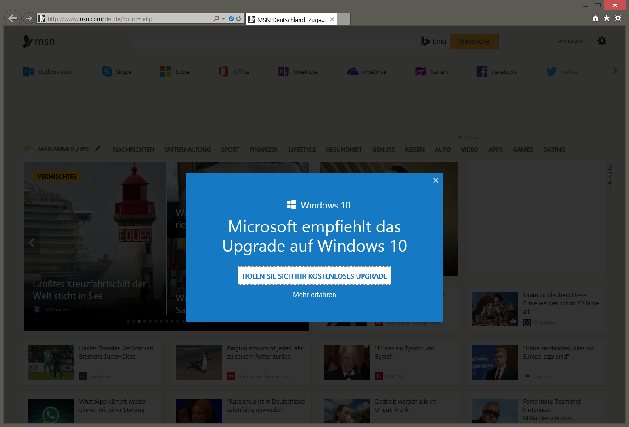Go to previous slide with the carousel arrow
Screen dimensions: 629x427
31,242
